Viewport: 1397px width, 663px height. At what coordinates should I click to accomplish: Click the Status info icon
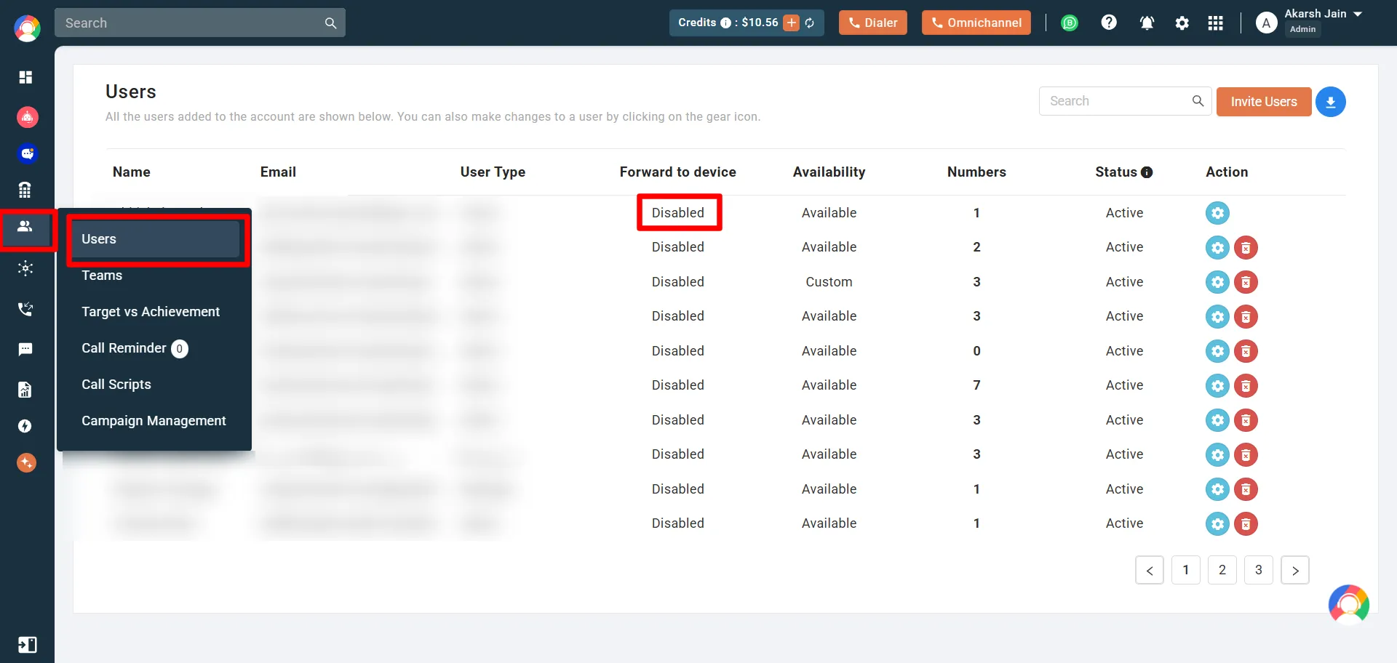1147,172
